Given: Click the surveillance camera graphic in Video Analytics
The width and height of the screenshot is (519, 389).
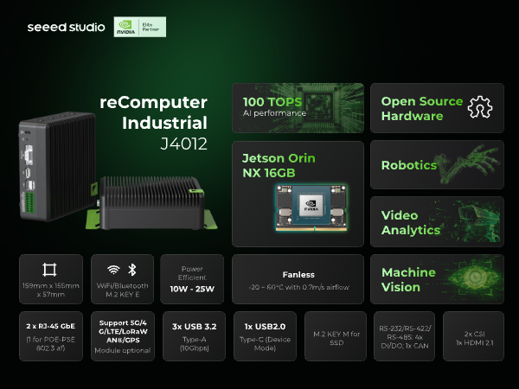Looking at the screenshot, I should coord(478,221).
